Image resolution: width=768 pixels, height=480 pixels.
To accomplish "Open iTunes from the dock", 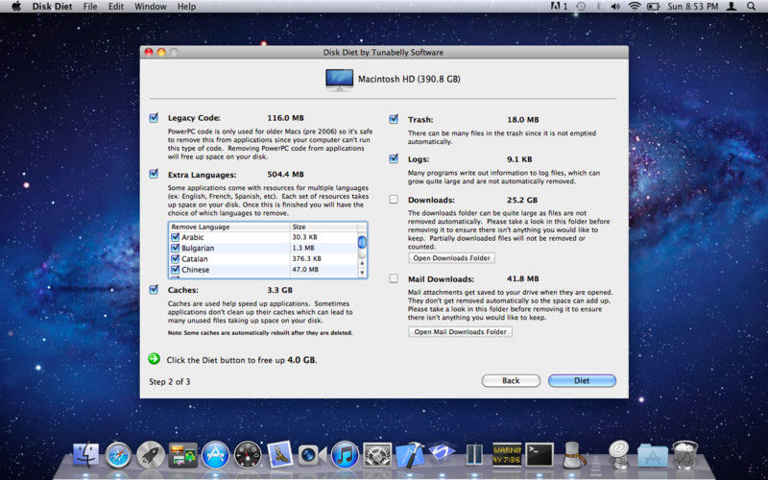I will pos(345,455).
